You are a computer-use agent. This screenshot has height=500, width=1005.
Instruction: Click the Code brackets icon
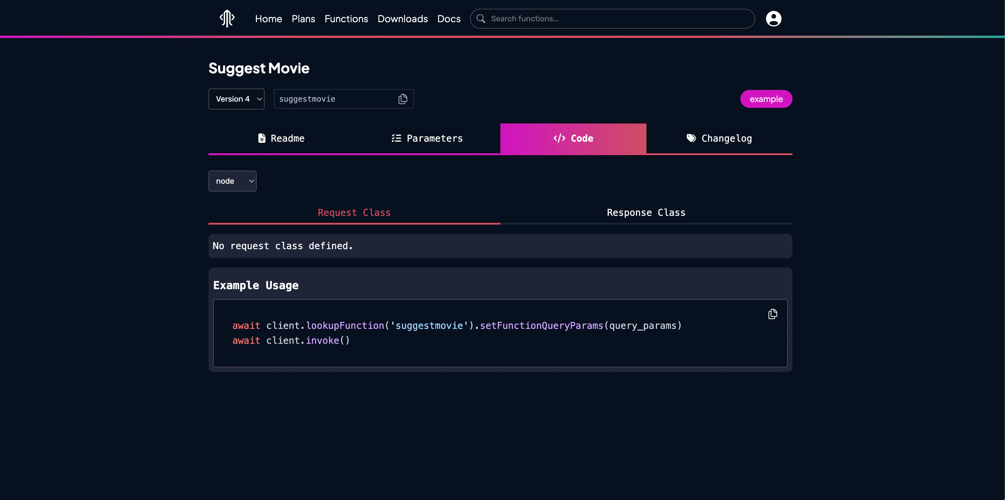click(x=559, y=138)
